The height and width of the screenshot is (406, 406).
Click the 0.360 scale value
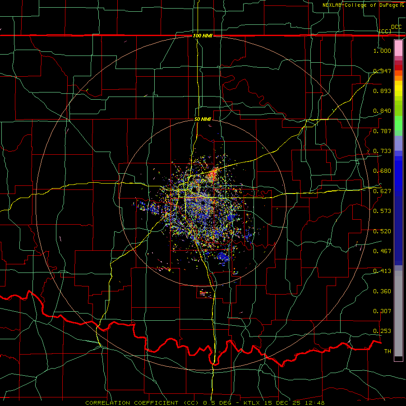coord(382,291)
